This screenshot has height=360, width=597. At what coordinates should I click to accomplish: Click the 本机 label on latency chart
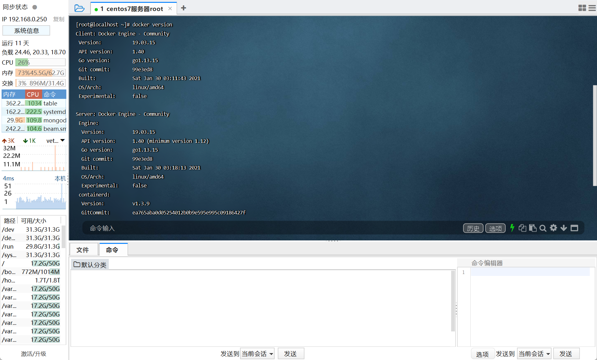click(x=60, y=179)
